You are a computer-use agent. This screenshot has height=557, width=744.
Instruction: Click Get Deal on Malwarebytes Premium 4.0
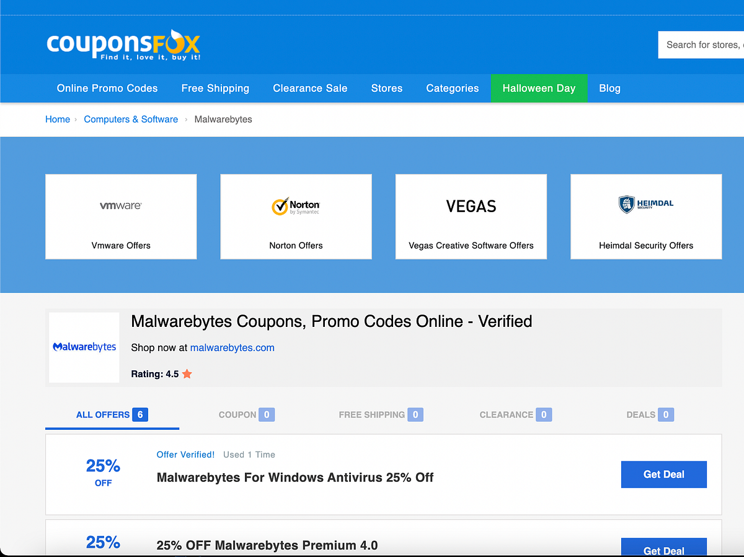pos(663,548)
